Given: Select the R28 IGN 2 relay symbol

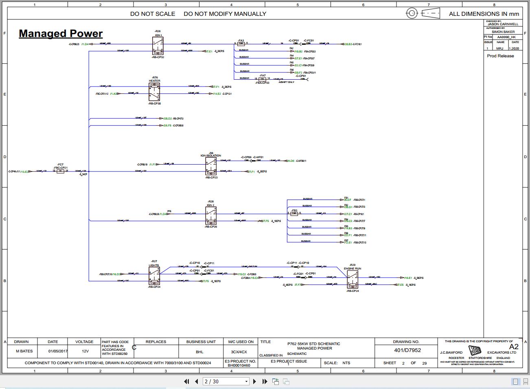Looking at the screenshot, I should coord(211,215).
